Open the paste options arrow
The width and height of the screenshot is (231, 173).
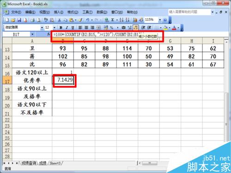[x=75, y=20]
